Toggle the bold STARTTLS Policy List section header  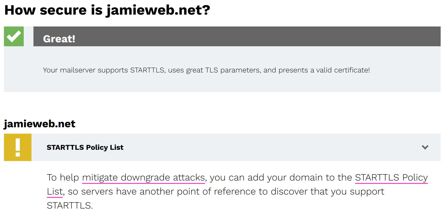(85, 148)
